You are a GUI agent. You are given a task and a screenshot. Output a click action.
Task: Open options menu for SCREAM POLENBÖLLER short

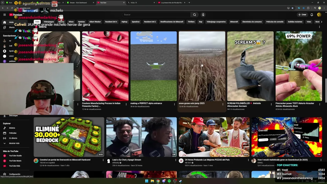click(271, 104)
